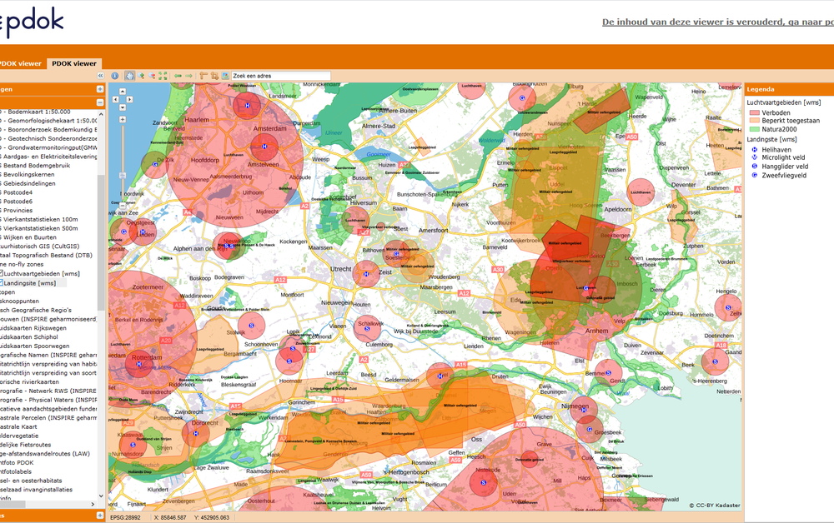Select the active bold PDOK viewer tab
834x523 pixels.
(74, 64)
